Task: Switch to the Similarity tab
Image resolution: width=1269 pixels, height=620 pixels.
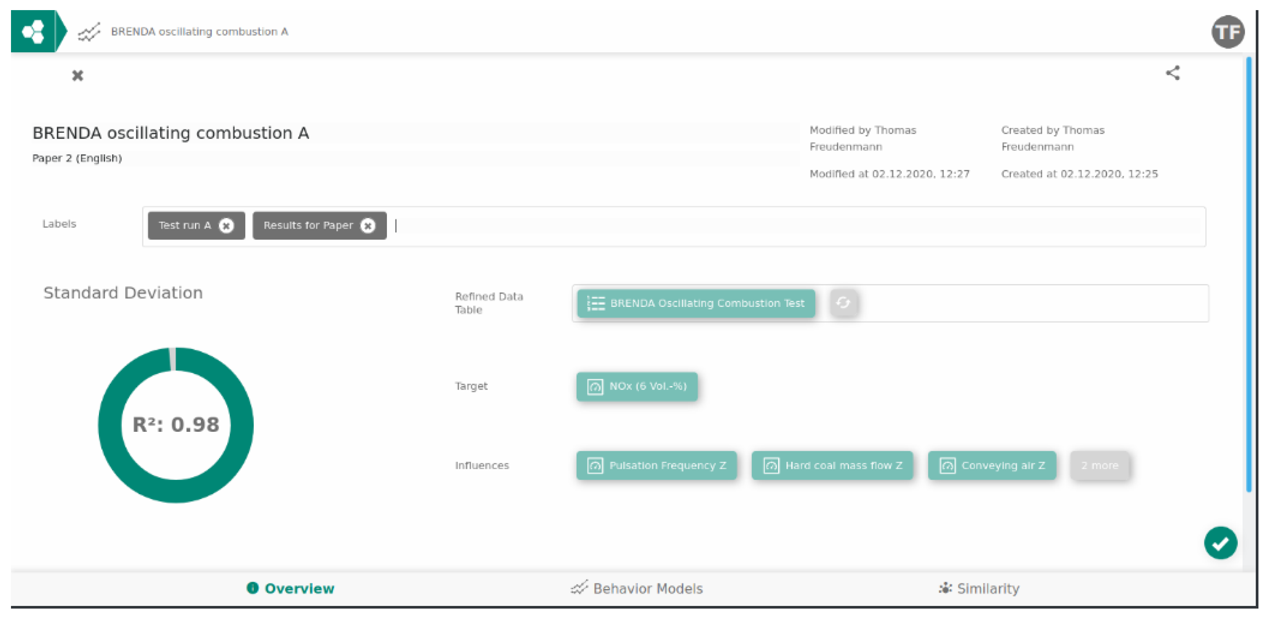Action: coord(979,588)
